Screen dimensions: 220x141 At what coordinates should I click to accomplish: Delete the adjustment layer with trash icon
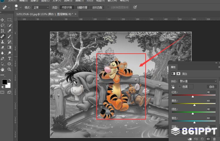point(214,139)
